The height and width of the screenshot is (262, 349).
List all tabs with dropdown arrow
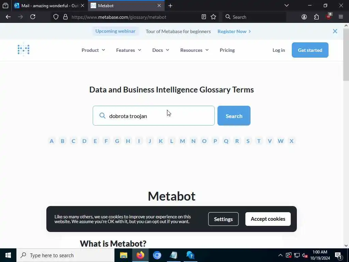point(287,5)
